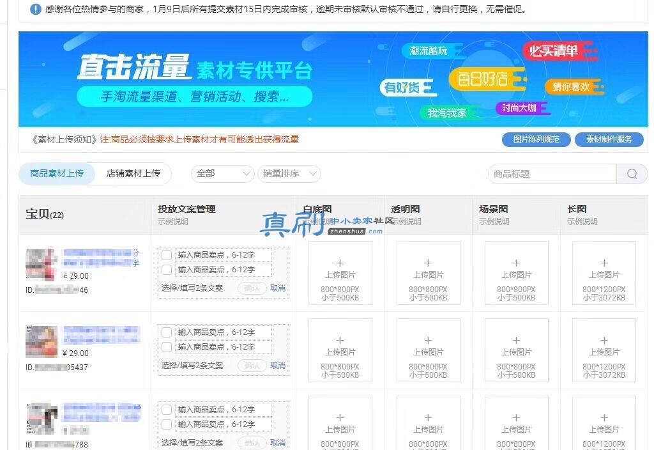Tick the lower selling-point checkbox for ID ending 46
This screenshot has width=654, height=450.
click(167, 270)
